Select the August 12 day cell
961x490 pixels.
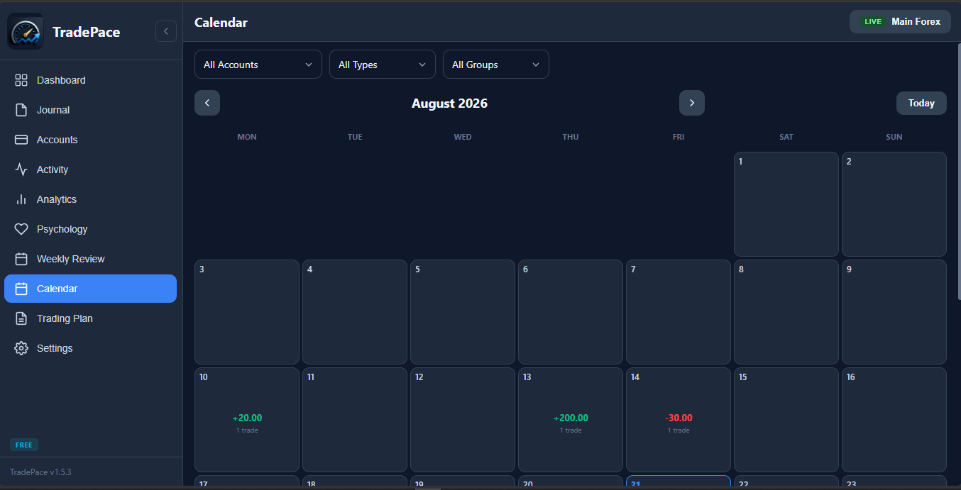[463, 420]
